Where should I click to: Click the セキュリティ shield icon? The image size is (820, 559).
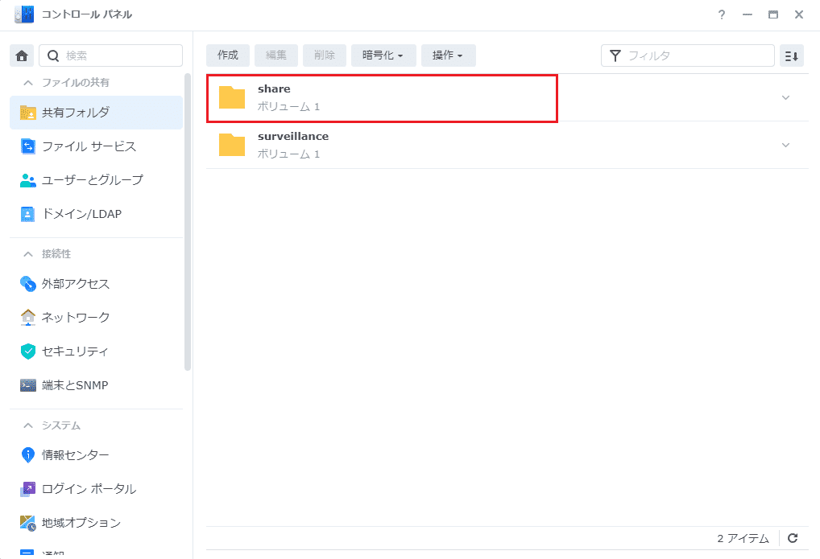pos(27,351)
